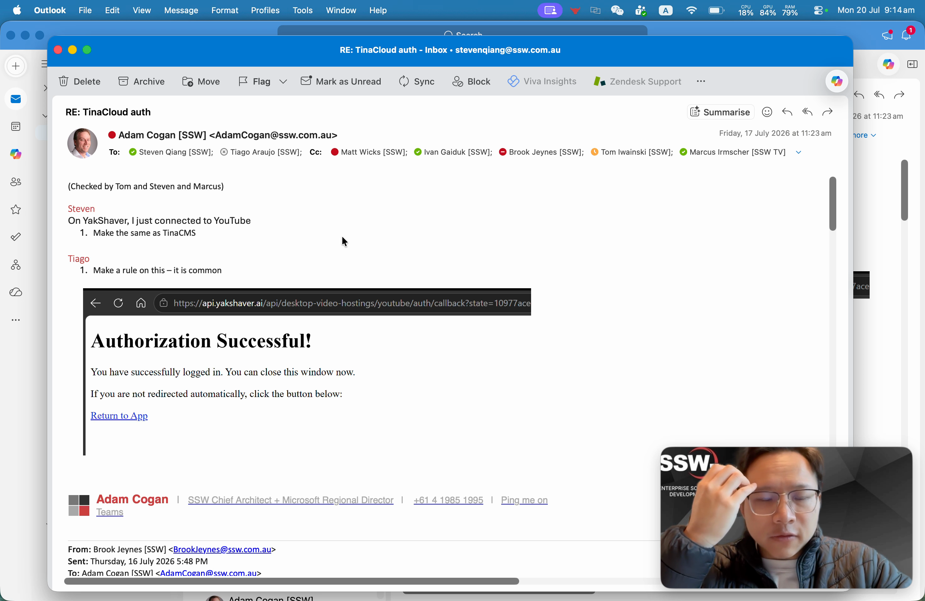Open Viva Insights add-in
This screenshot has height=601, width=925.
(x=542, y=81)
